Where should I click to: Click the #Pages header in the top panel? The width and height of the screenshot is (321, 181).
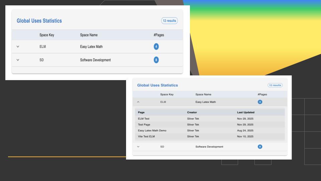pyautogui.click(x=158, y=35)
